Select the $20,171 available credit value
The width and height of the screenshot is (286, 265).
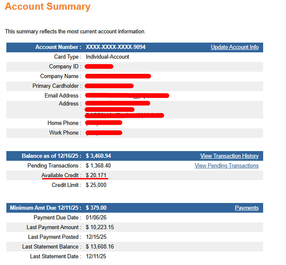pos(95,175)
